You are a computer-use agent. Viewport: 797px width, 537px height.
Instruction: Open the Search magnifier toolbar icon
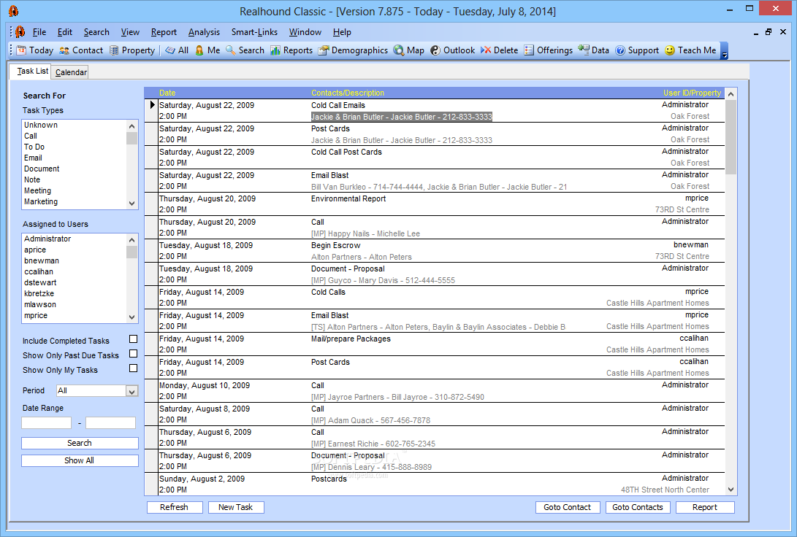coord(245,50)
